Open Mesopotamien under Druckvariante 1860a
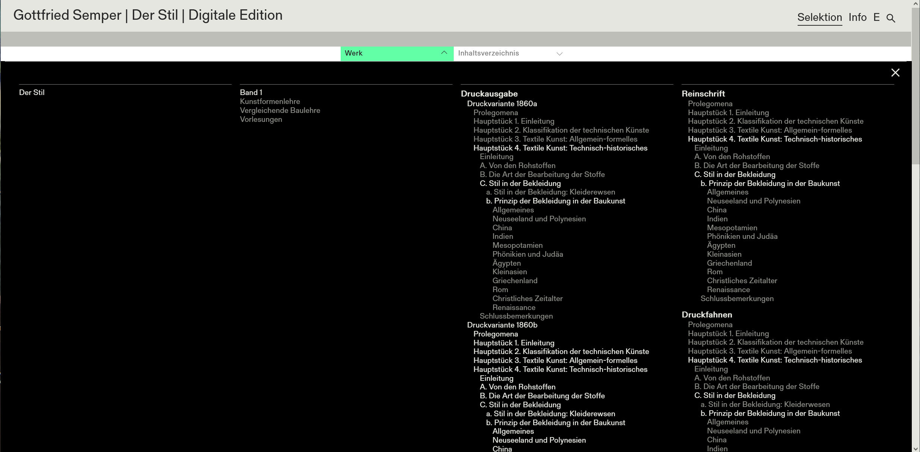 pyautogui.click(x=517, y=245)
